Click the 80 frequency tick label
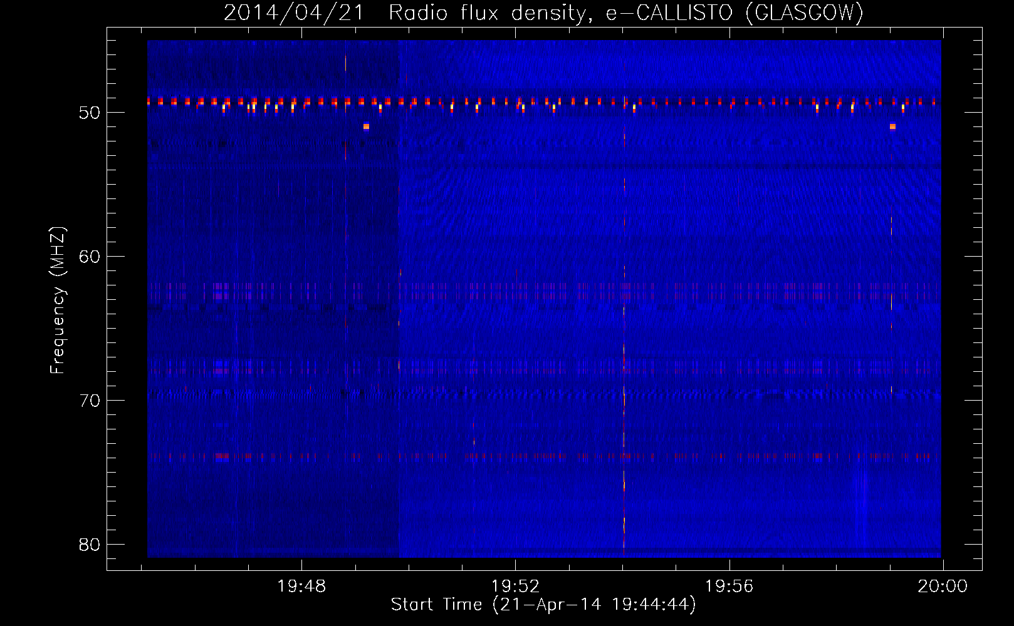 tap(90, 545)
